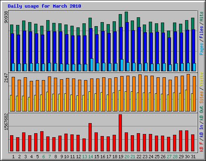206x161 pixels.
Task: Click the red kB bar for day 13
Action: point(84,145)
